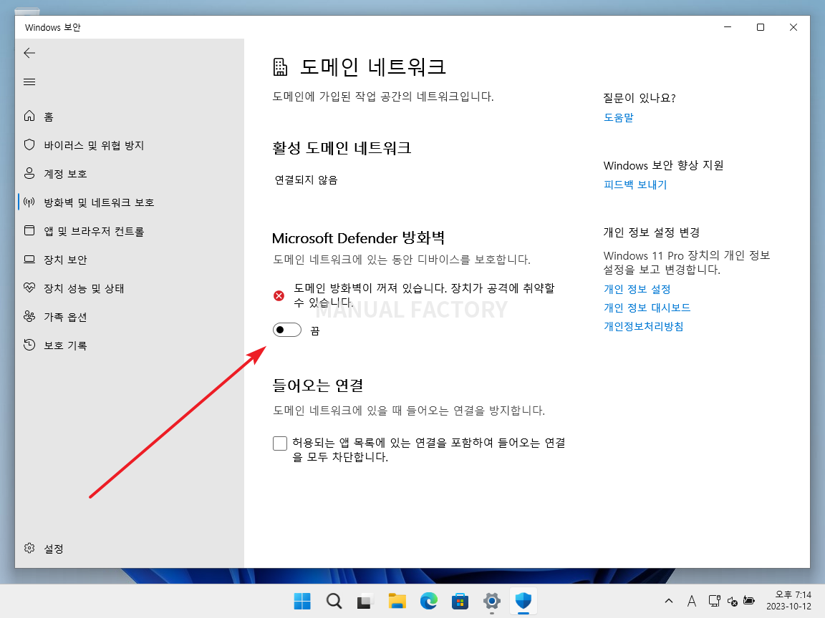Close the Windows 보안 window
The width and height of the screenshot is (825, 618).
tap(793, 26)
